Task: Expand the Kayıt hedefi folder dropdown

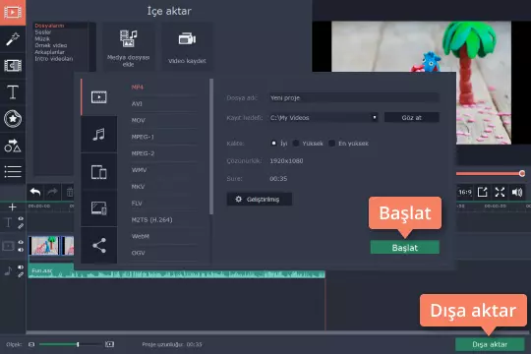Action: tap(375, 118)
